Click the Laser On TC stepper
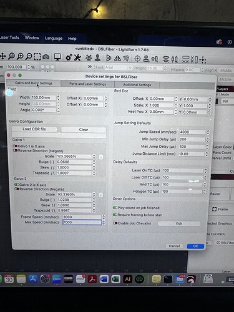Viewport: 234px width, 312px height. click(x=205, y=170)
